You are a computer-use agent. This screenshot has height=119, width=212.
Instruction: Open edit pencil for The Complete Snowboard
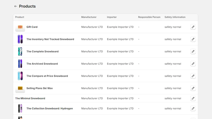(193, 51)
